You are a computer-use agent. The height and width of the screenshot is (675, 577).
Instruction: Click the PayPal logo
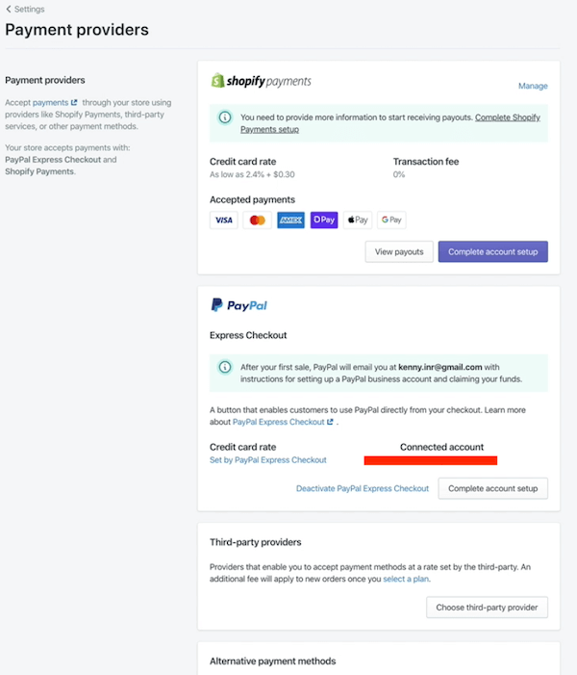click(238, 305)
